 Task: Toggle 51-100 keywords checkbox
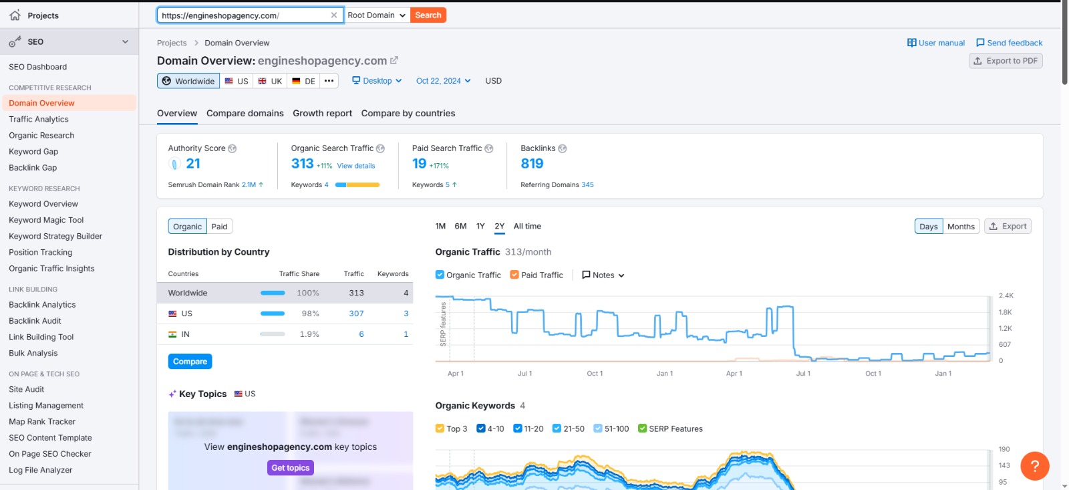[598, 428]
